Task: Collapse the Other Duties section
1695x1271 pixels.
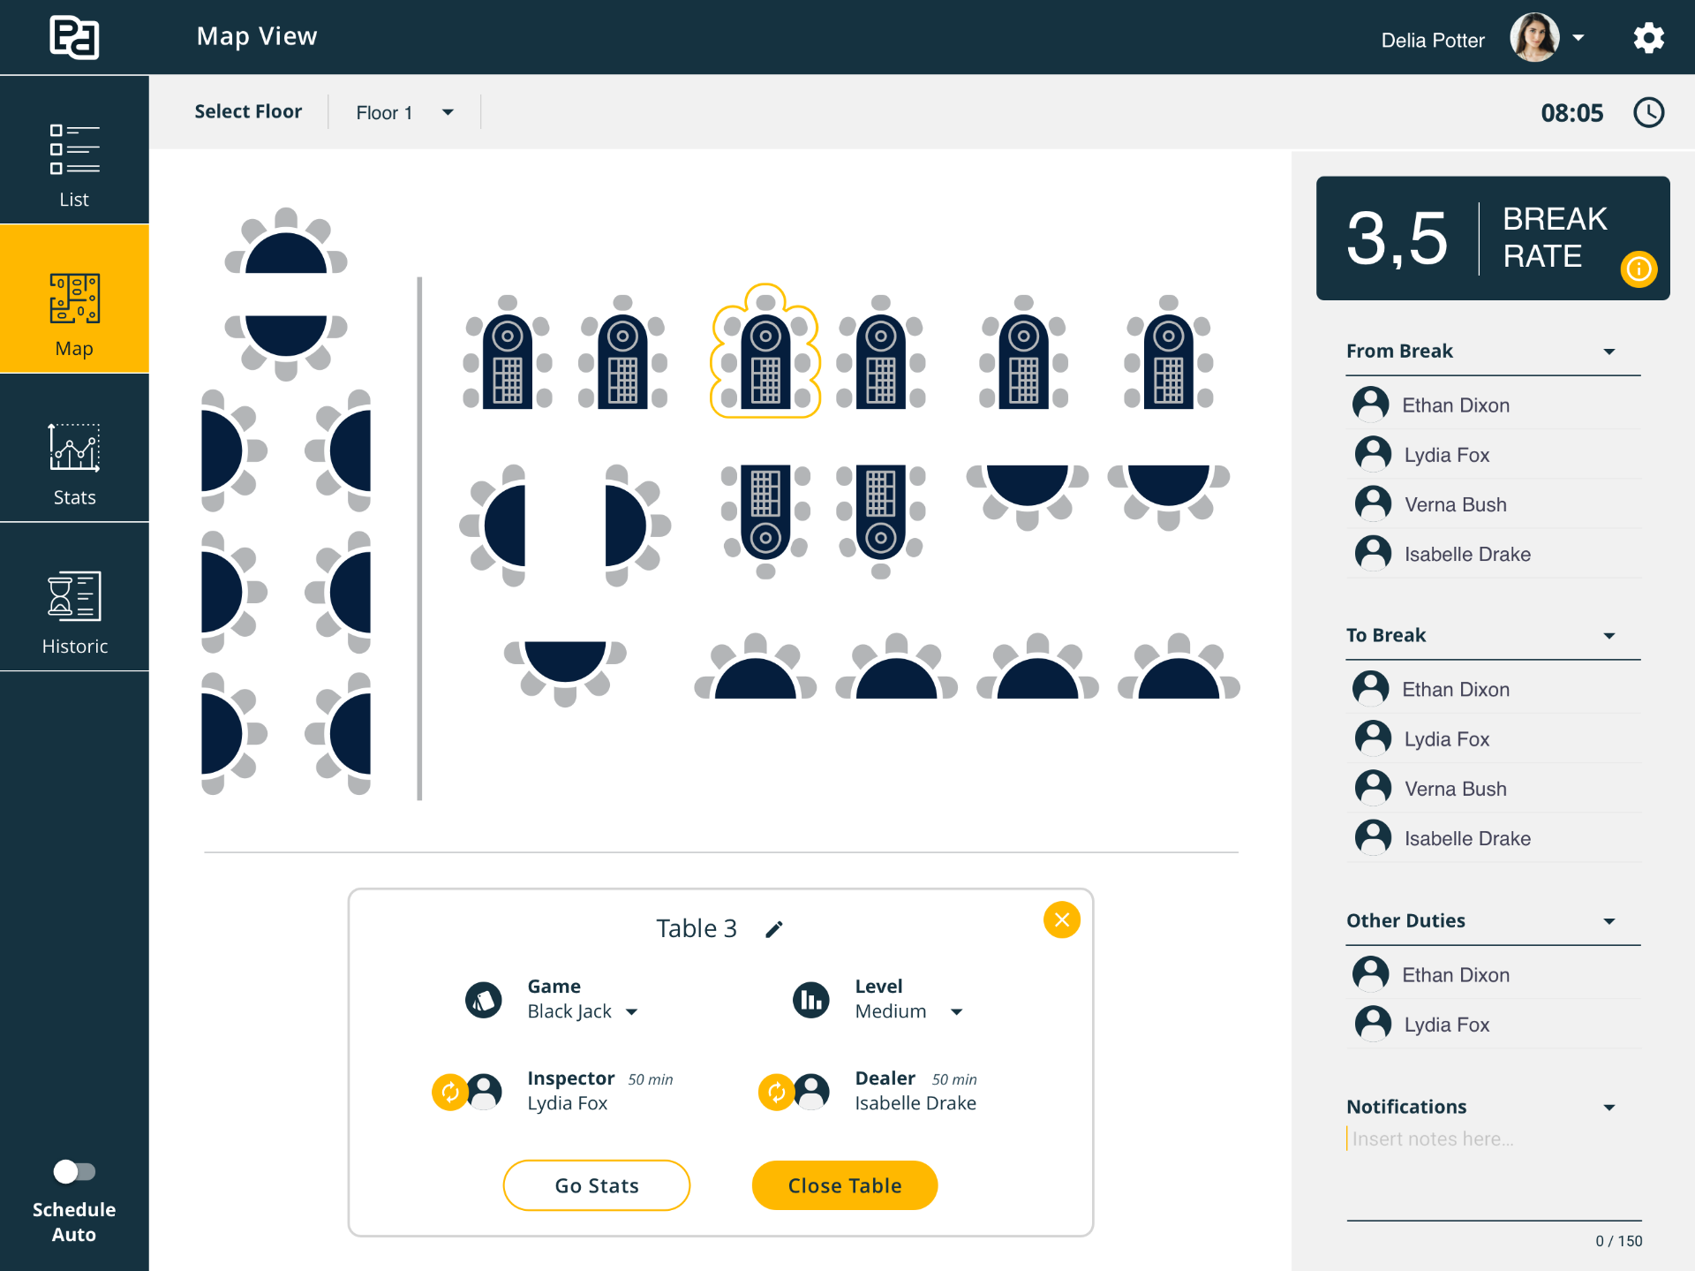Action: [1608, 921]
